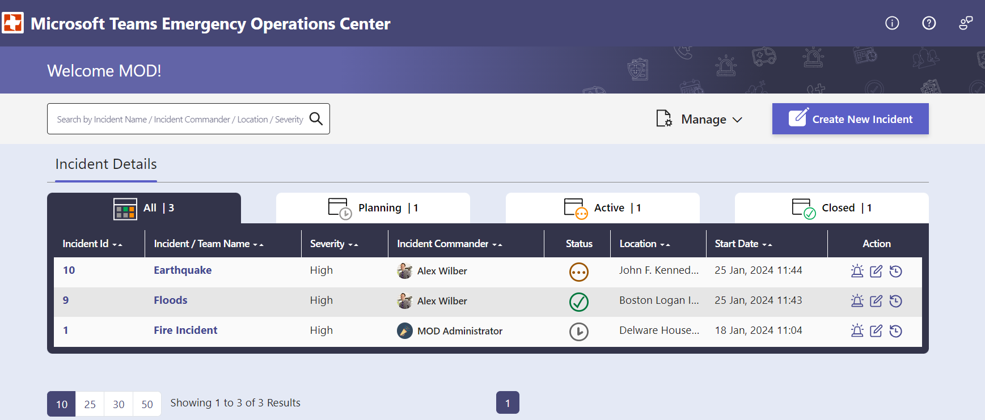Open the info icon in header
Viewport: 985px width, 420px height.
892,23
